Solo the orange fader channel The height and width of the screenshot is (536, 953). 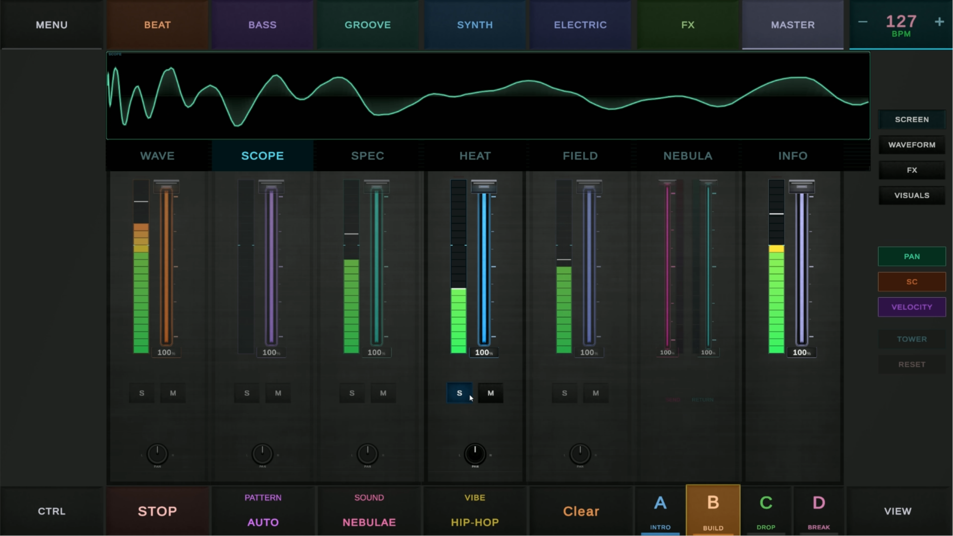(x=141, y=393)
